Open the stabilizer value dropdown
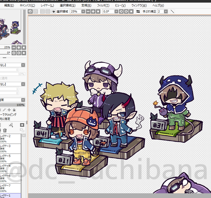 tap(166, 11)
